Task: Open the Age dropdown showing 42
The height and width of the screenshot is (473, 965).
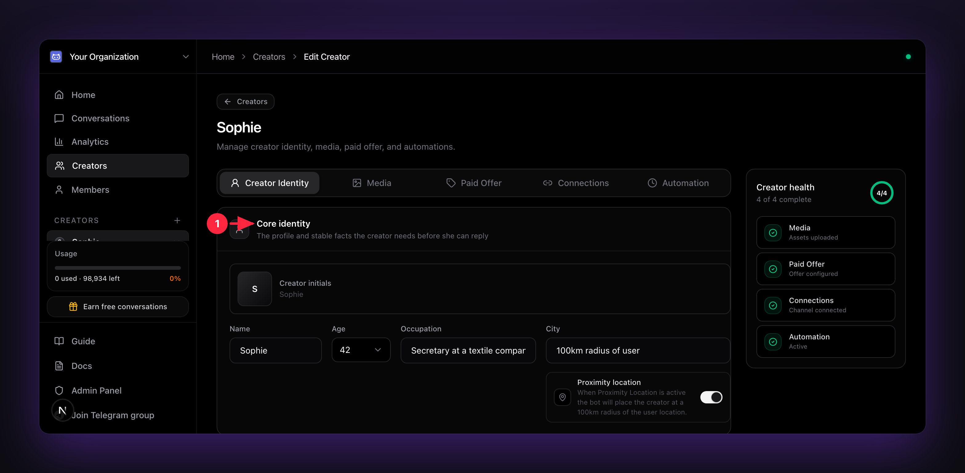Action: click(x=361, y=350)
